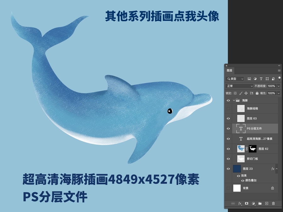The image size is (283, 212).
Task: Select 图层 62 dolphin layer thumbnail
Action: point(241,149)
